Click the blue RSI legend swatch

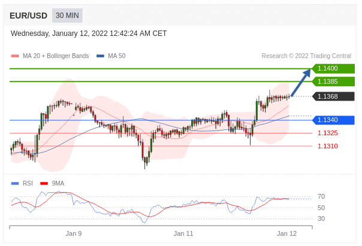15,184
